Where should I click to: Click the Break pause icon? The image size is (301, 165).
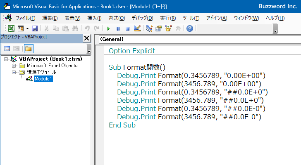tap(118, 29)
